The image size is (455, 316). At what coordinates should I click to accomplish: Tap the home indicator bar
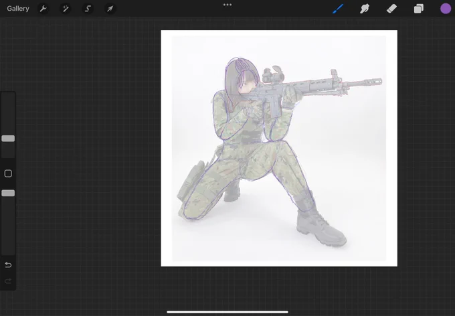tap(227, 312)
